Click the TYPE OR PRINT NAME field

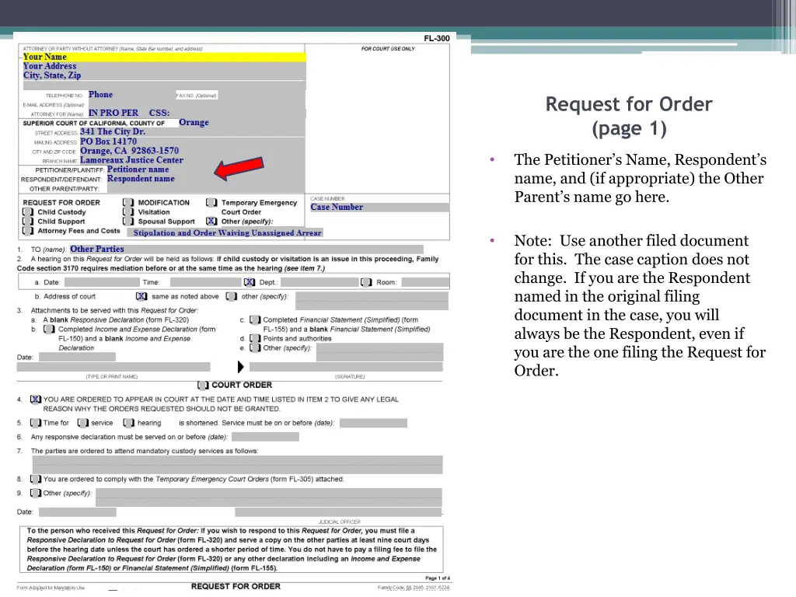(113, 367)
